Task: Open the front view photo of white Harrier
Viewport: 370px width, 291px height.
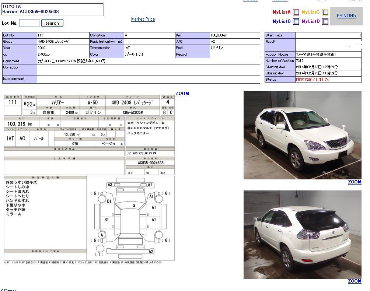Action: [x=302, y=135]
